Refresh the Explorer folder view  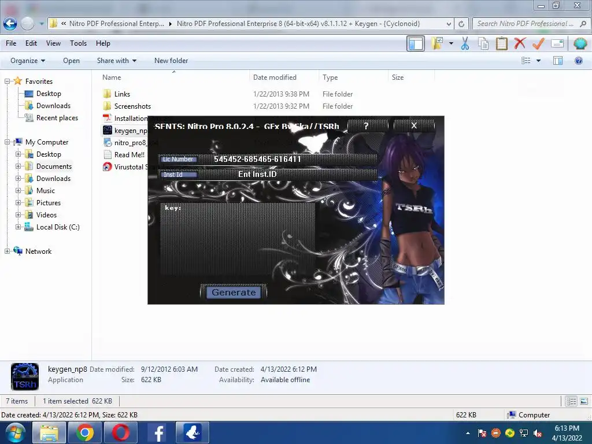coord(461,24)
